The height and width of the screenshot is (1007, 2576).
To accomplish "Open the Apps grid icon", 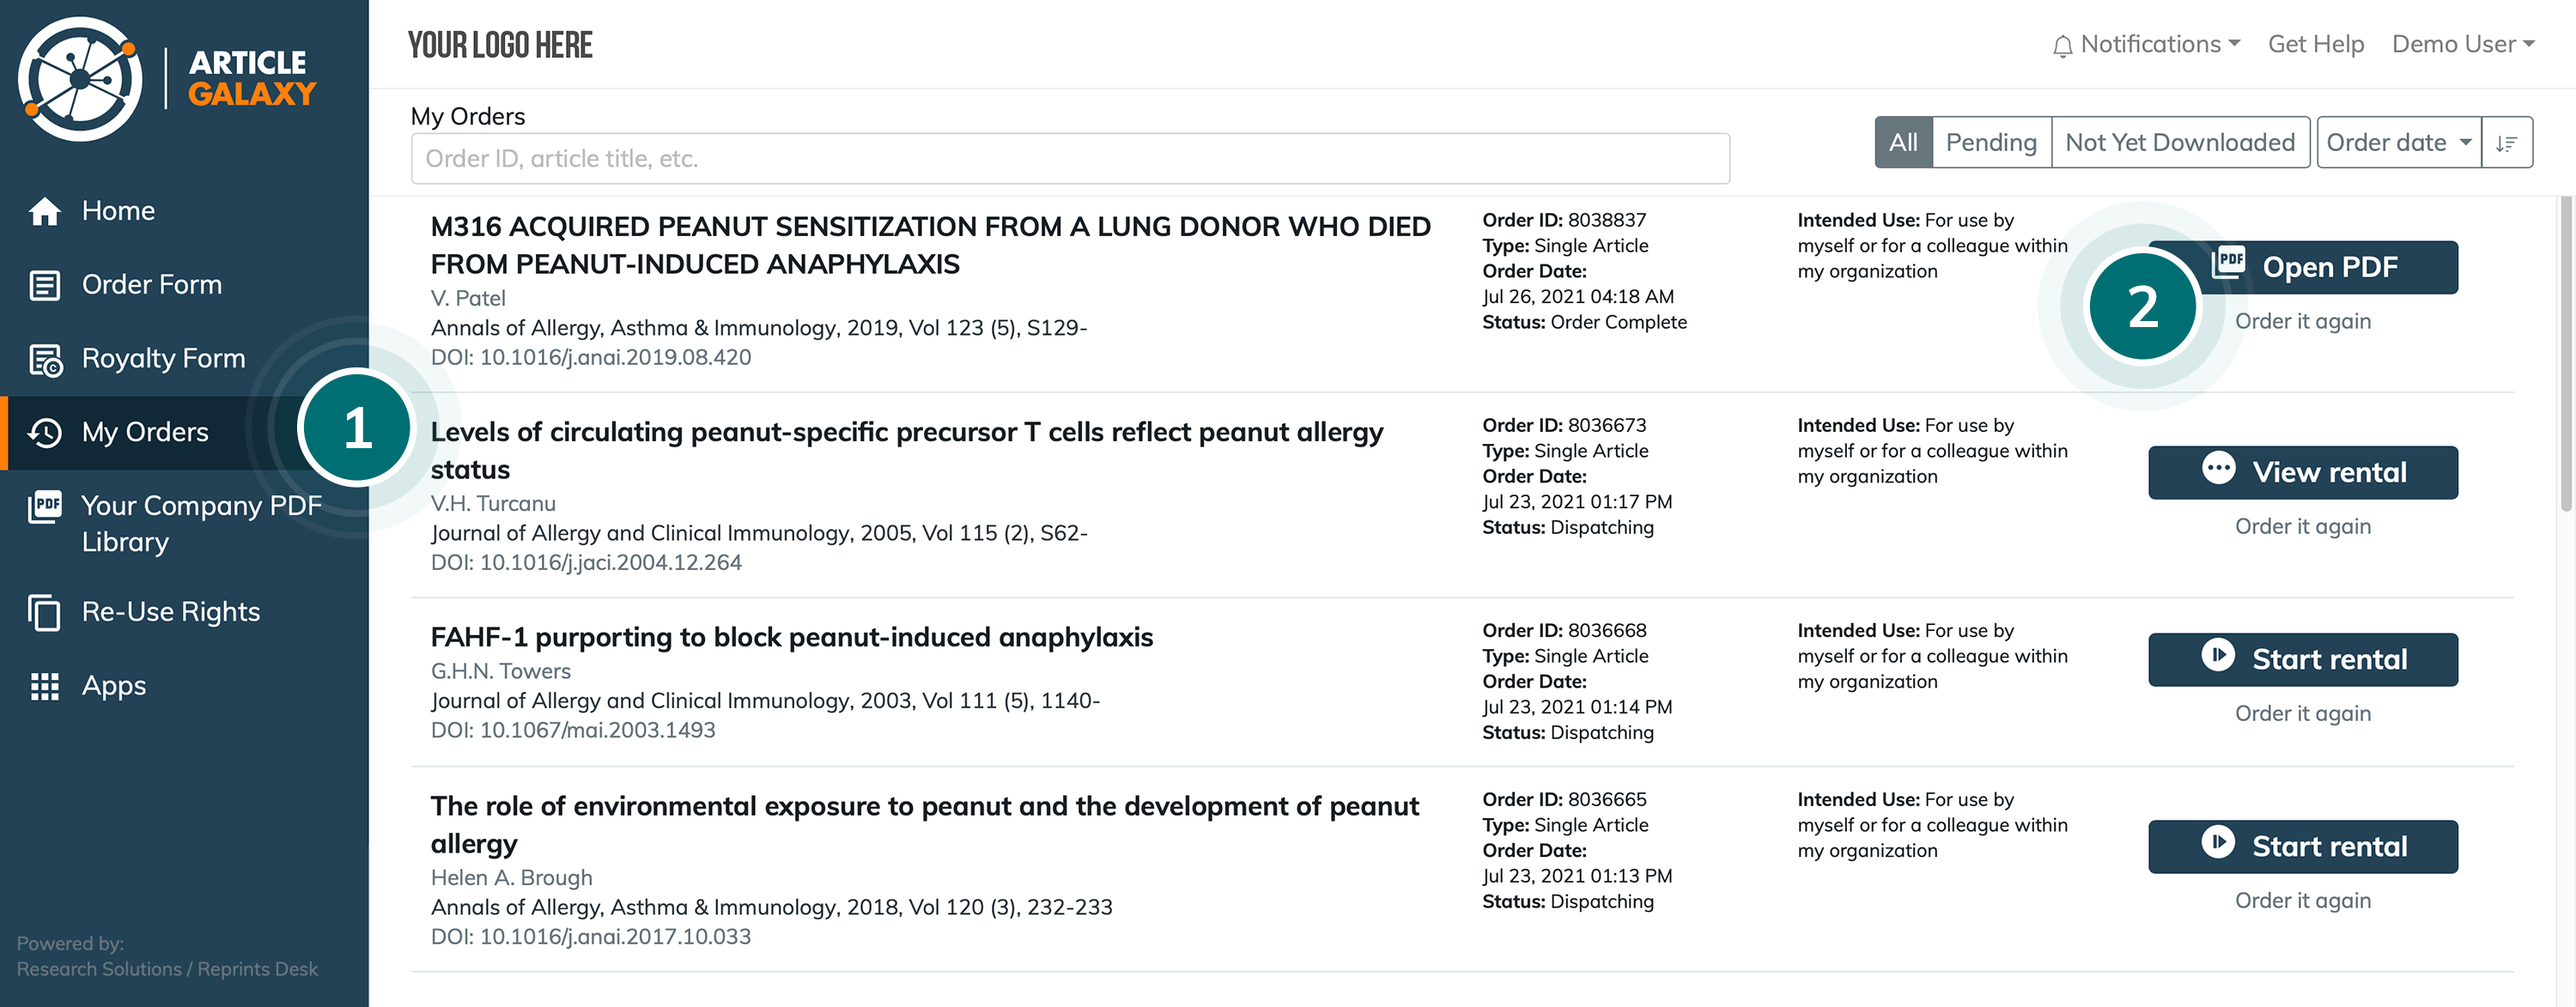I will click(x=45, y=686).
